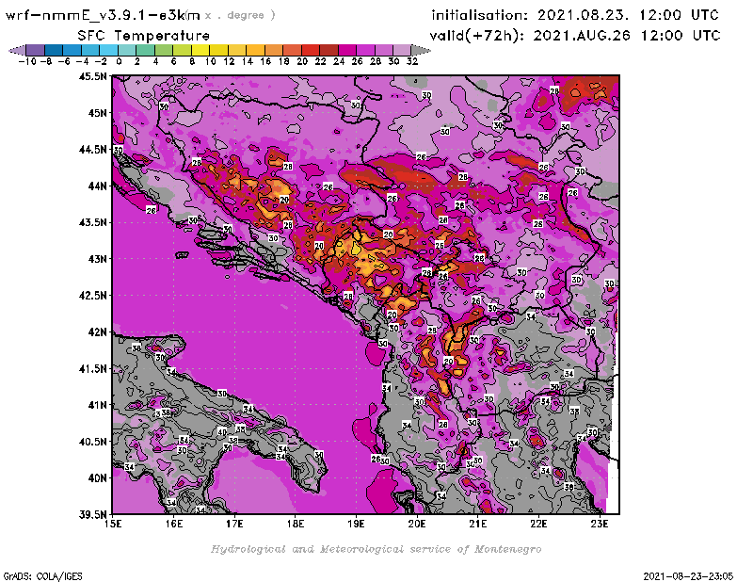Image resolution: width=753 pixels, height=582 pixels.
Task: Click the 'GrADS: COLA/IGES' credit
Action: pos(42,576)
